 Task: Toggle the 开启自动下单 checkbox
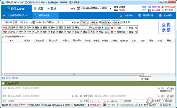coord(3,84)
